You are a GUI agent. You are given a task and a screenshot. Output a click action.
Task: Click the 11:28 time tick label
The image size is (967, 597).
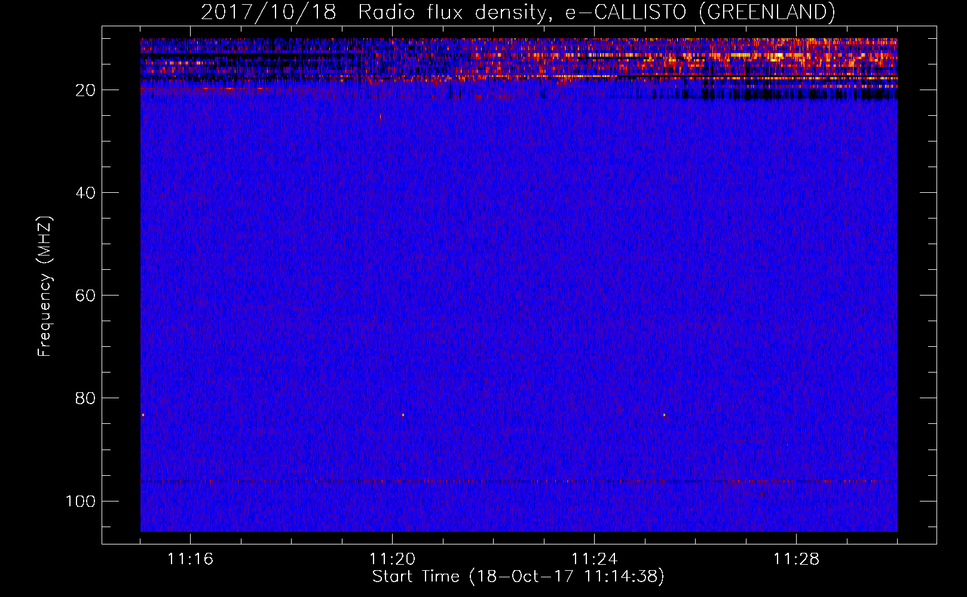pyautogui.click(x=796, y=559)
